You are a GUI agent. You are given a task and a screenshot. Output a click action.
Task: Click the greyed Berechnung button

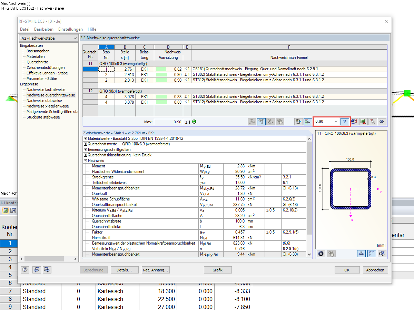click(94, 270)
